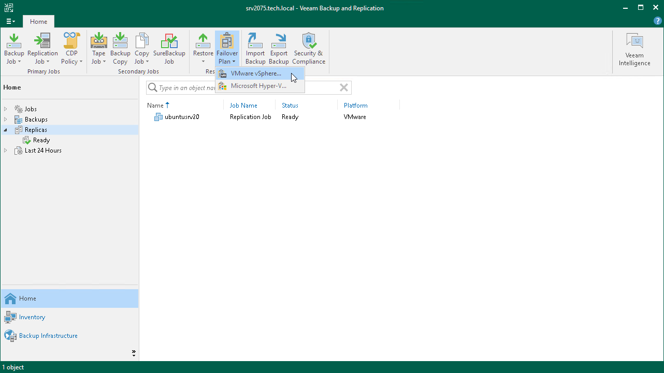Viewport: 664px width, 373px height.
Task: Open the Veeam Intelligence panel
Action: pyautogui.click(x=634, y=50)
